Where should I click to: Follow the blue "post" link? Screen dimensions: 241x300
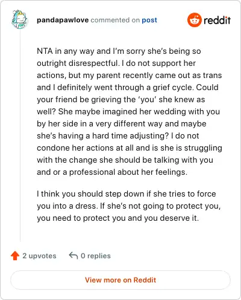tap(149, 21)
